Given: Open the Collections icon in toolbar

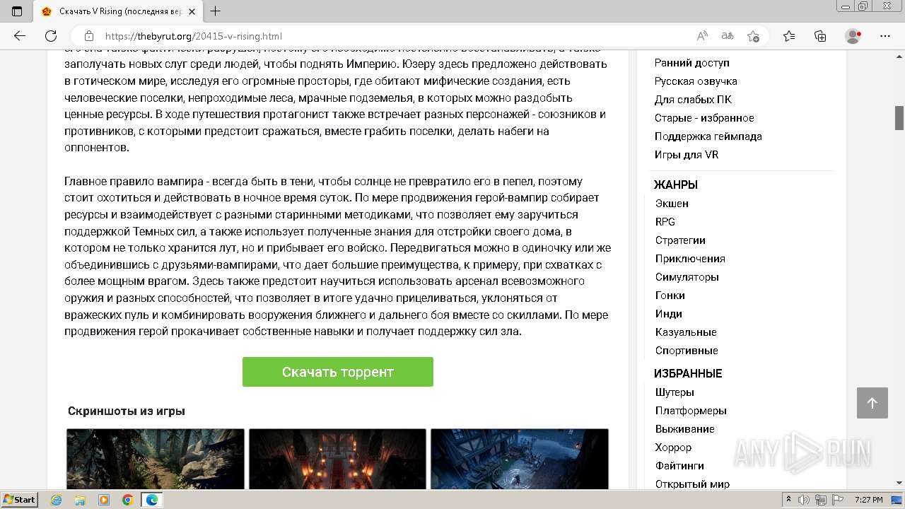Looking at the screenshot, I should [820, 36].
